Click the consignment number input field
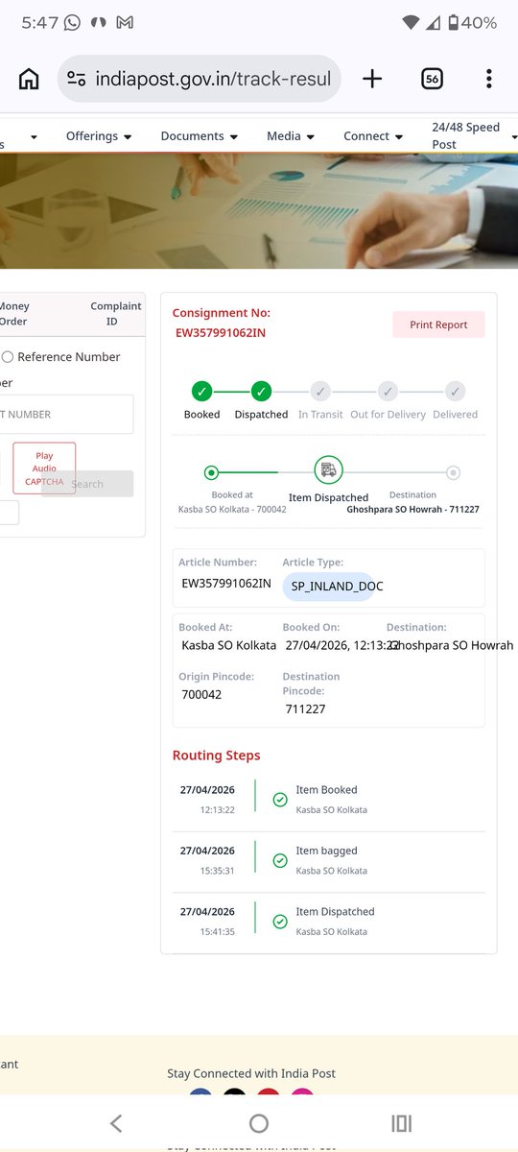518x1152 pixels. [x=66, y=415]
